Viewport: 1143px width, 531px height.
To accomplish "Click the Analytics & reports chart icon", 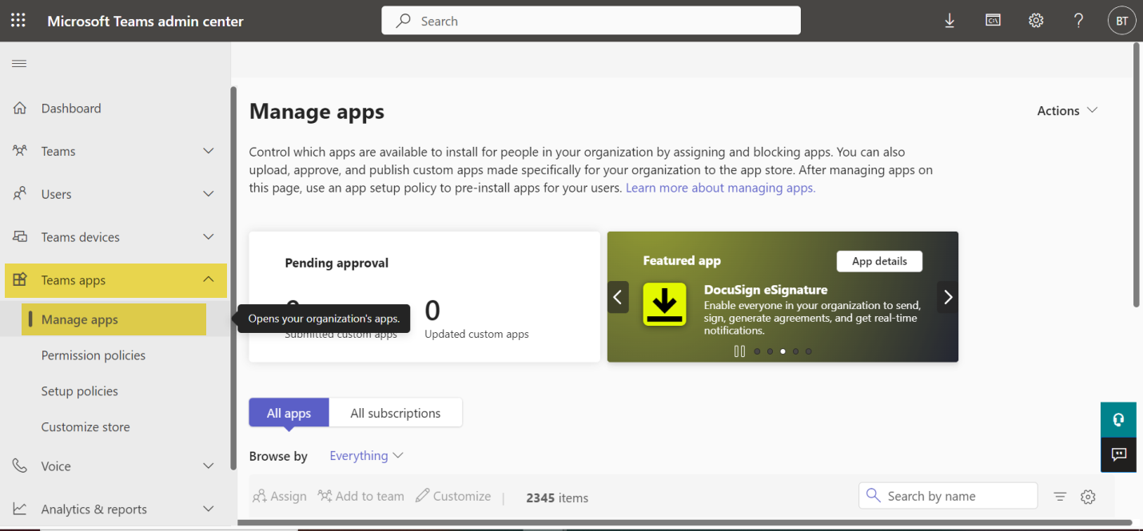I will [20, 509].
